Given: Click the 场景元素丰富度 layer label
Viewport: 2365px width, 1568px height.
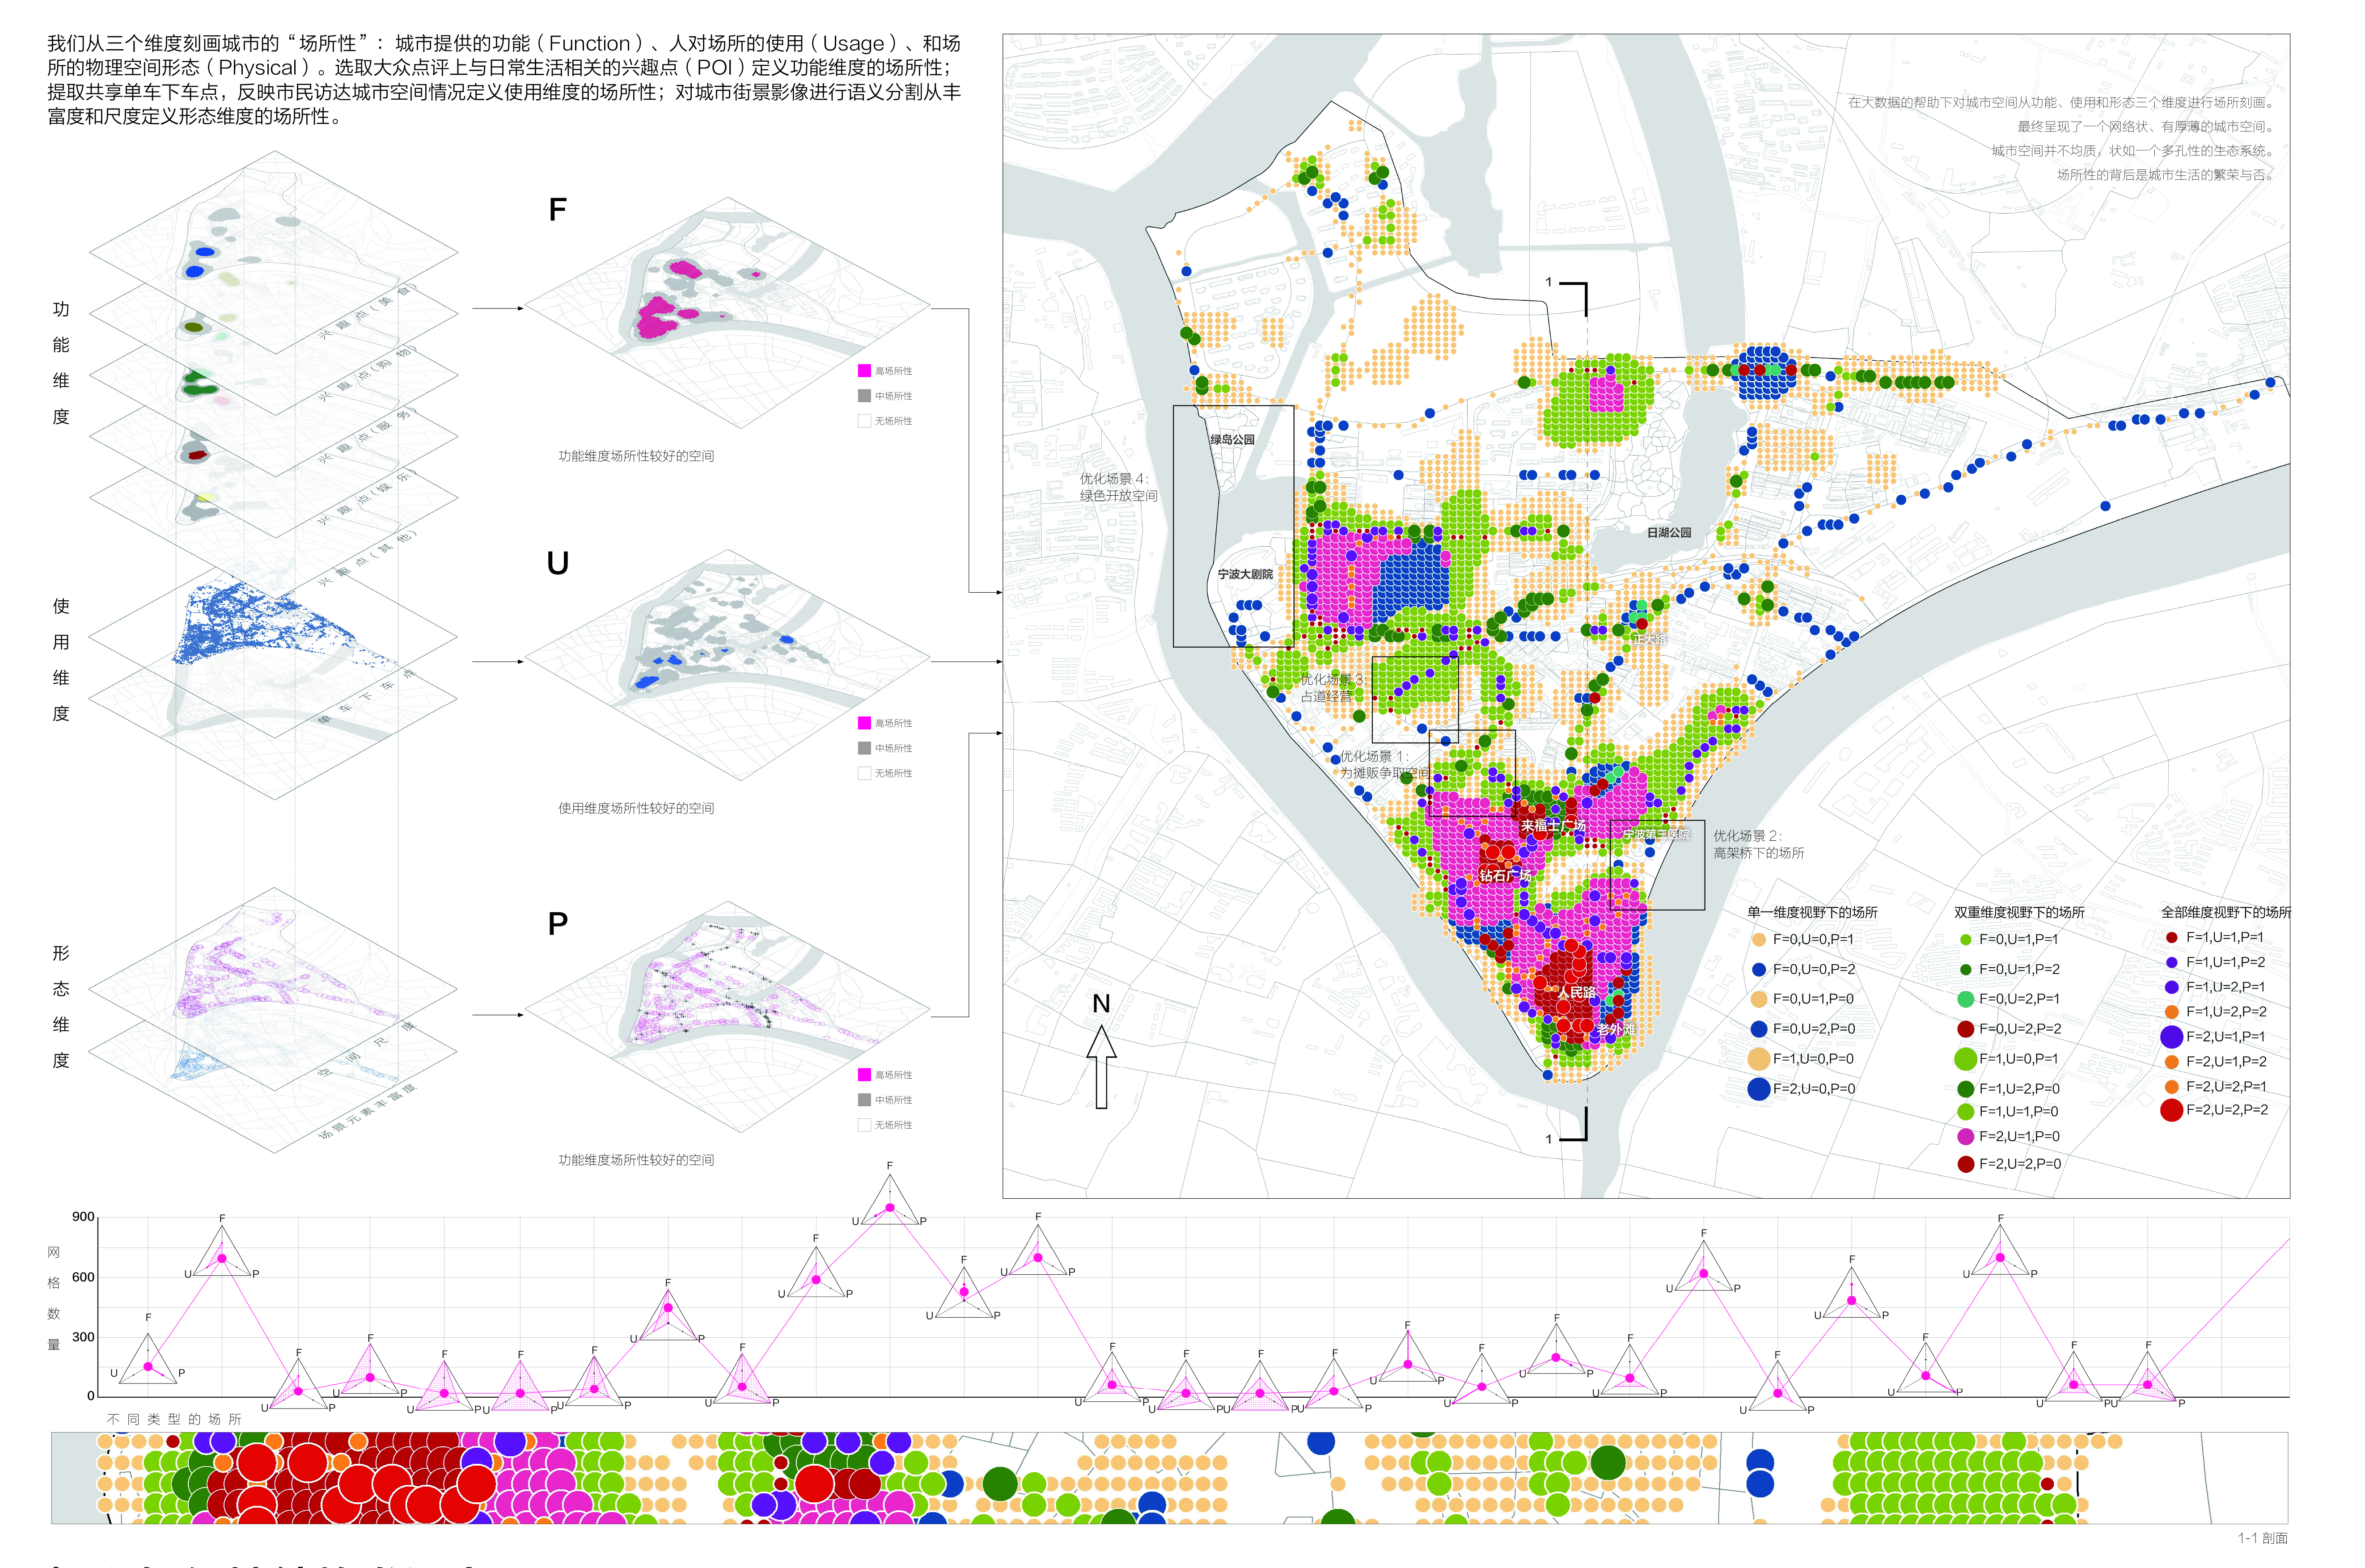Looking at the screenshot, I should coord(366,1111).
